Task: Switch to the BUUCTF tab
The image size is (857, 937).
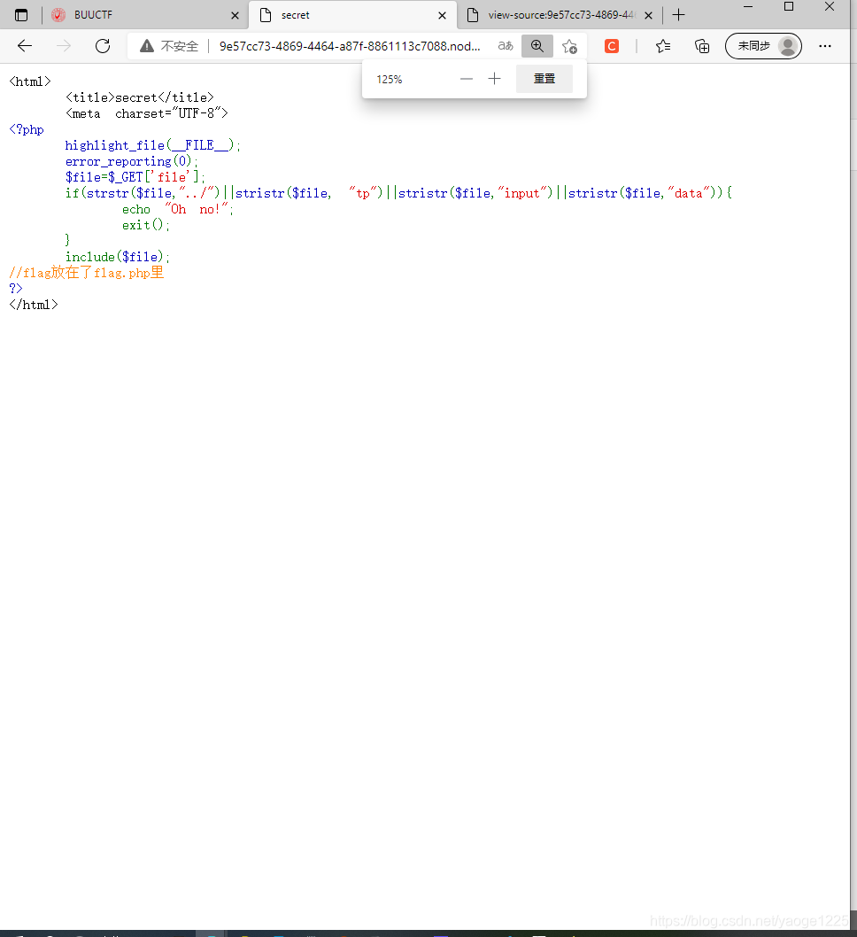Action: 143,15
